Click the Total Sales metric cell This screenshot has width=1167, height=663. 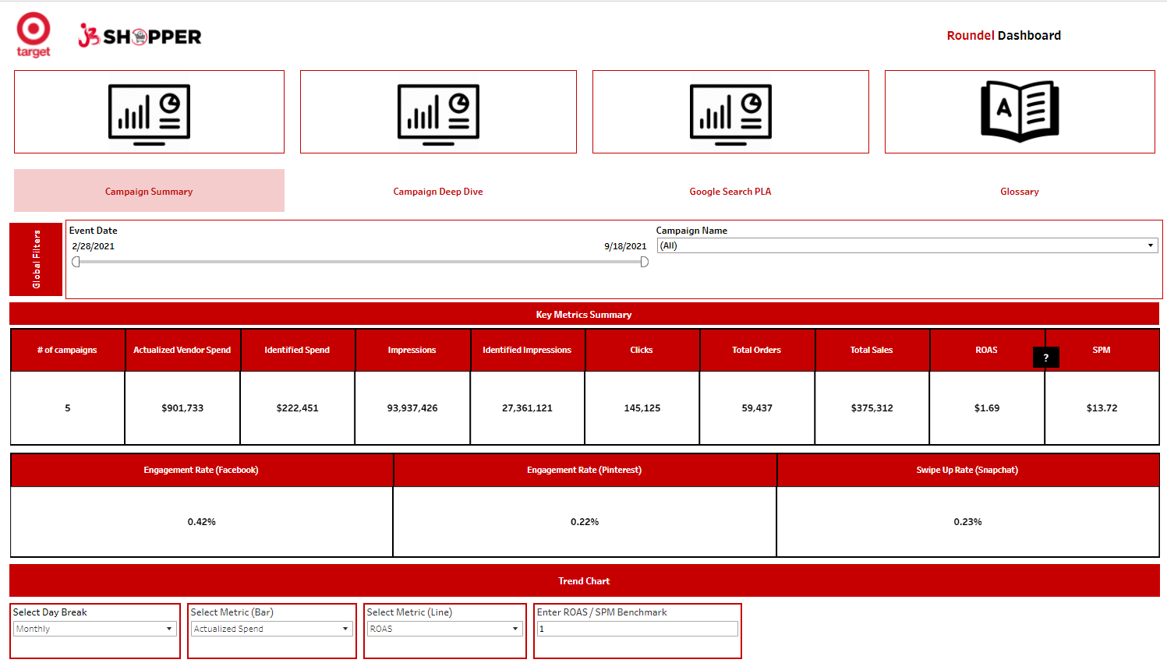pyautogui.click(x=872, y=407)
